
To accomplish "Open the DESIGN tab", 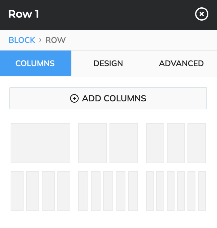I will (x=108, y=63).
